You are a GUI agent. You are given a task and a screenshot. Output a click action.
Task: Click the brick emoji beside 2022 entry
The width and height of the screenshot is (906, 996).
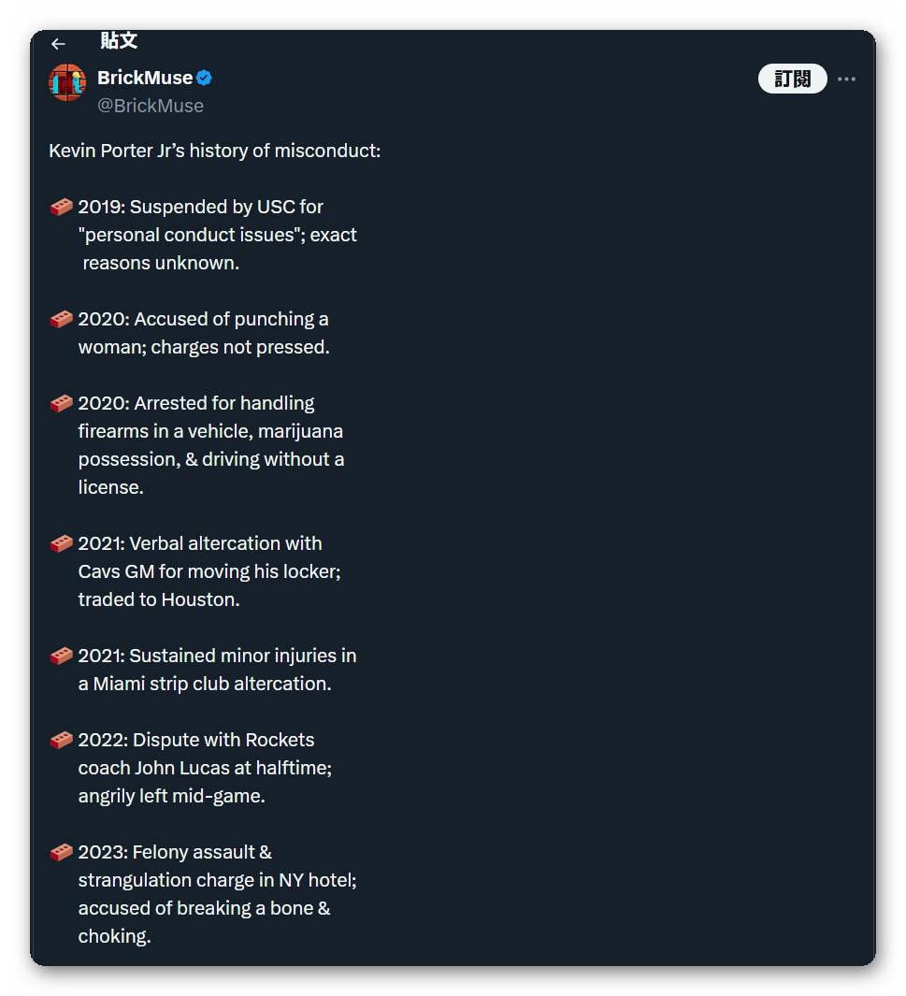62,740
